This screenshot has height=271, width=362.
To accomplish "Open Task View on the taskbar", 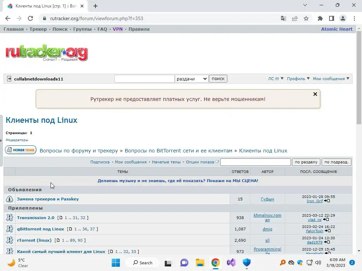I will [168, 263].
